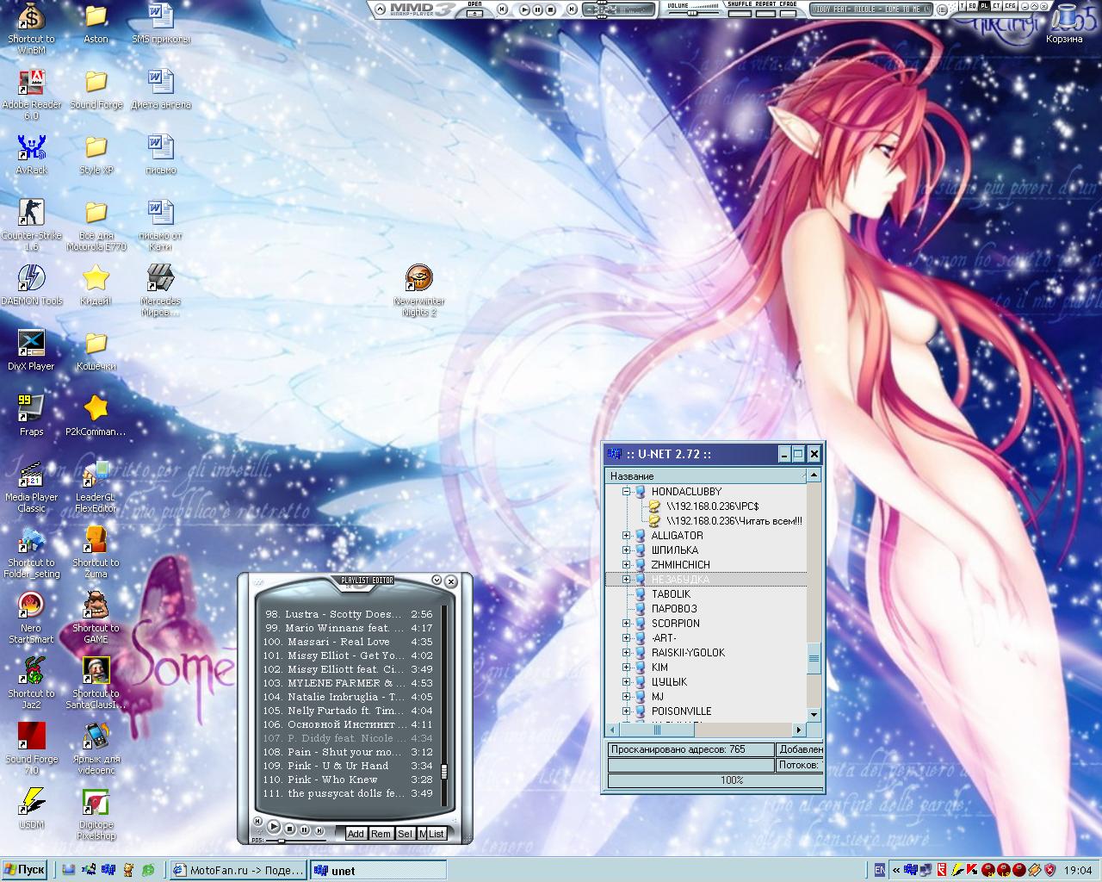Image resolution: width=1102 pixels, height=882 pixels.
Task: Open the Кидай! star icon
Action: (x=96, y=285)
